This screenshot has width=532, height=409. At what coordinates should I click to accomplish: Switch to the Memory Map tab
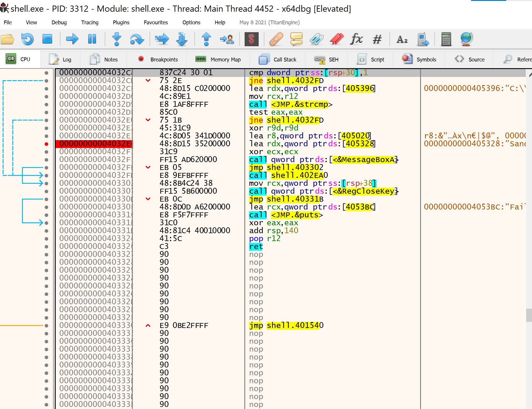218,59
